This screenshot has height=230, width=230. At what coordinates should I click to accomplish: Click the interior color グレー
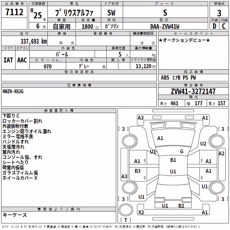point(84,66)
